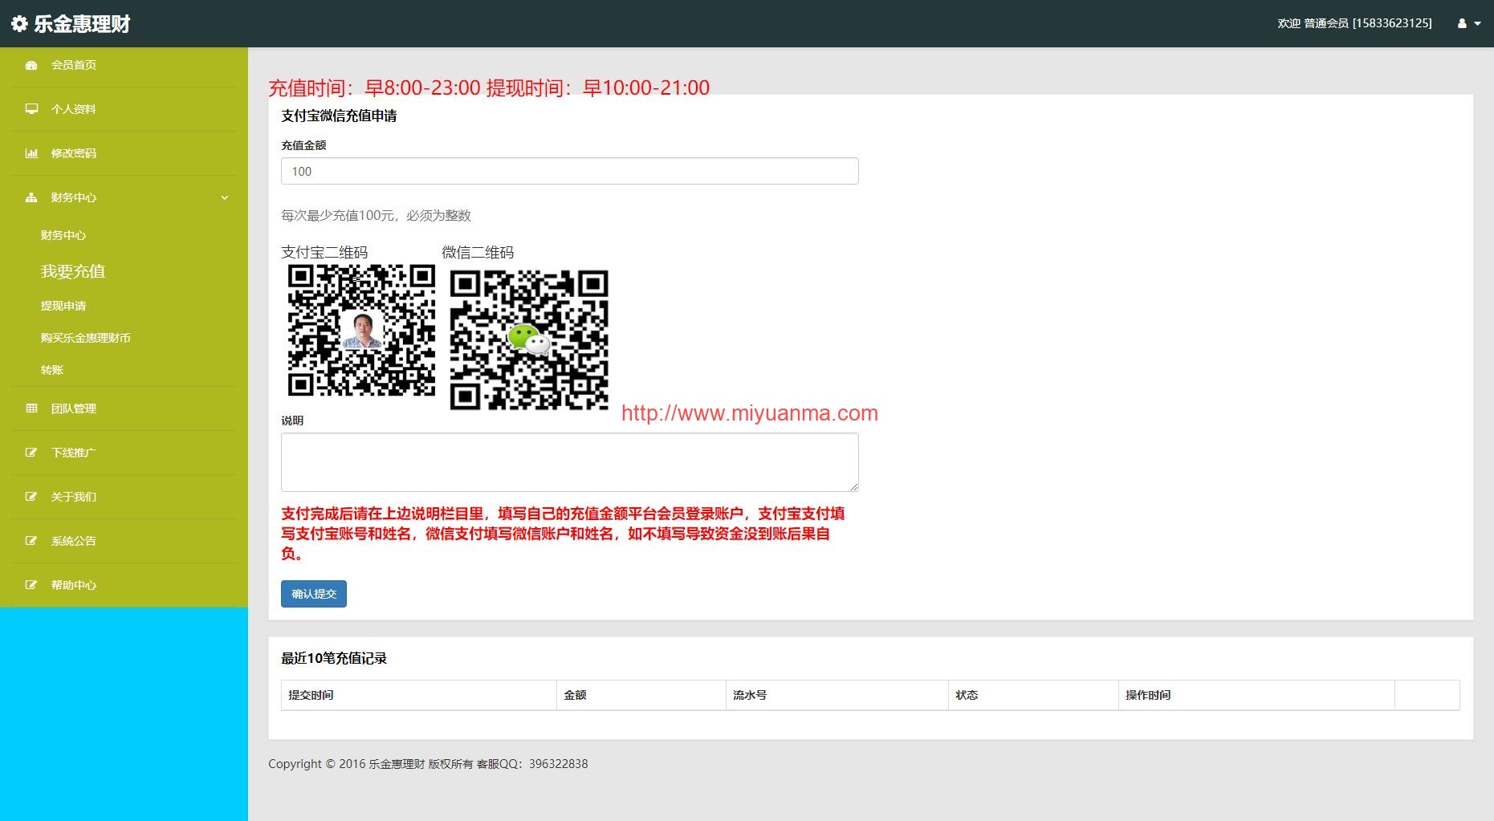This screenshot has height=821, width=1494.
Task: Click the edit icon beside 下线推广
Action: pyautogui.click(x=31, y=453)
